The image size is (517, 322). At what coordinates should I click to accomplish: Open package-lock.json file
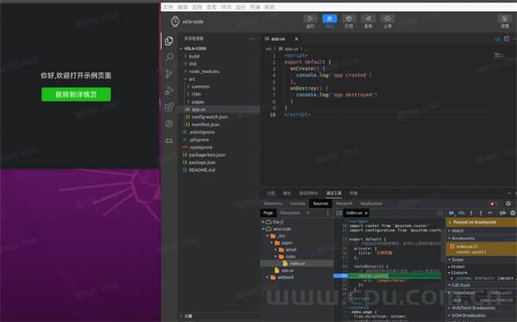pos(219,155)
